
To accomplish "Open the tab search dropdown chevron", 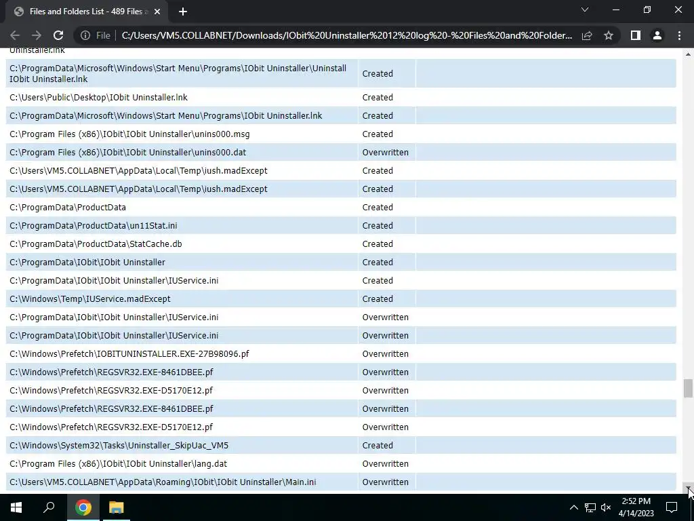I will click(585, 9).
